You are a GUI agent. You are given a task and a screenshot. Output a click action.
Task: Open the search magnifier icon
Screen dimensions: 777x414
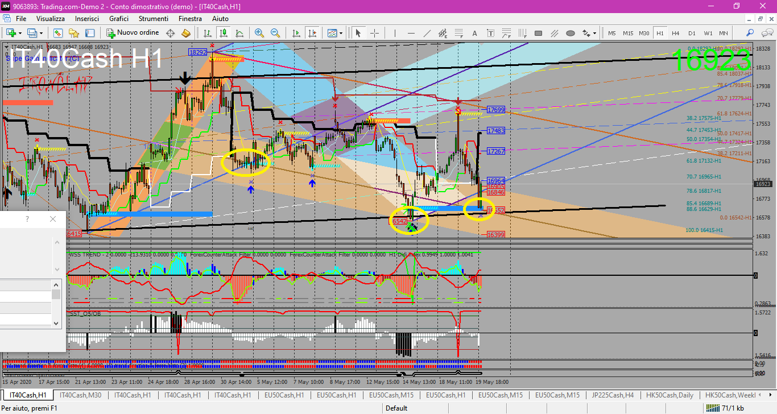pyautogui.click(x=750, y=33)
